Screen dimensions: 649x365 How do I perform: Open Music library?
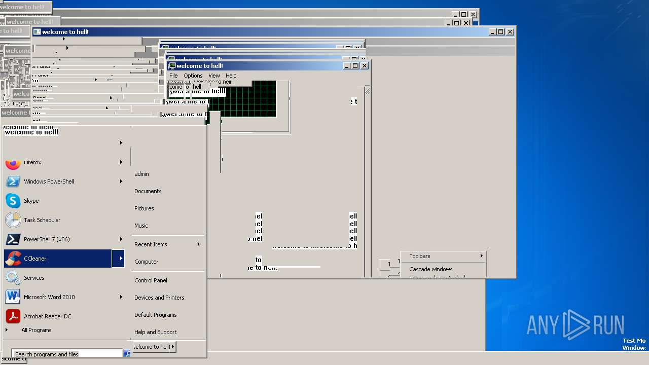[141, 226]
